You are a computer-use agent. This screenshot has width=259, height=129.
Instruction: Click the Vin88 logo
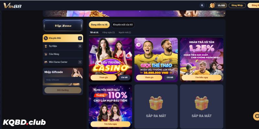click(x=13, y=6)
